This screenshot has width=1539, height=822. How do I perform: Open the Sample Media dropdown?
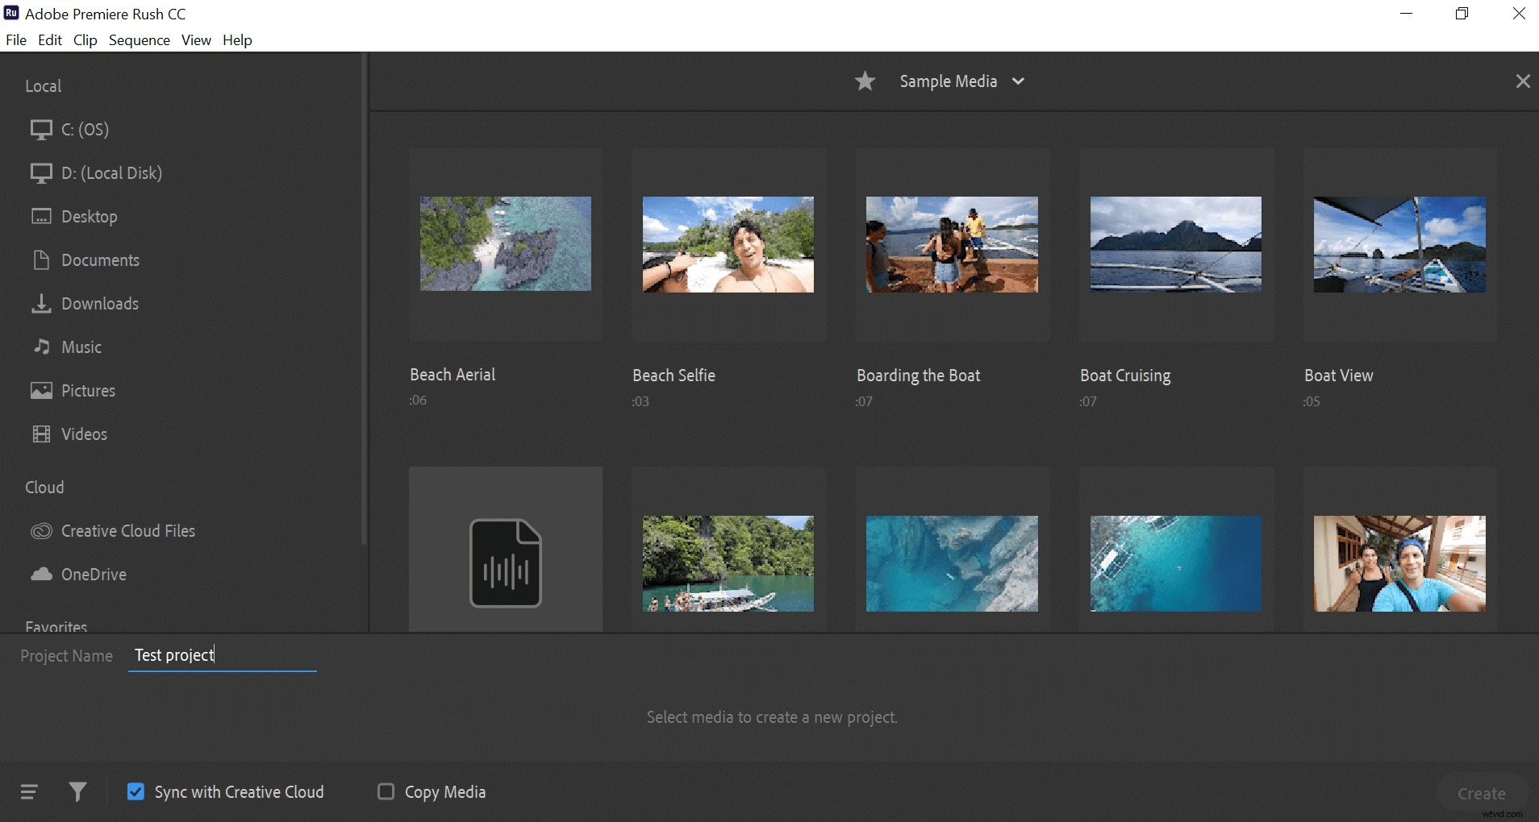point(1018,81)
